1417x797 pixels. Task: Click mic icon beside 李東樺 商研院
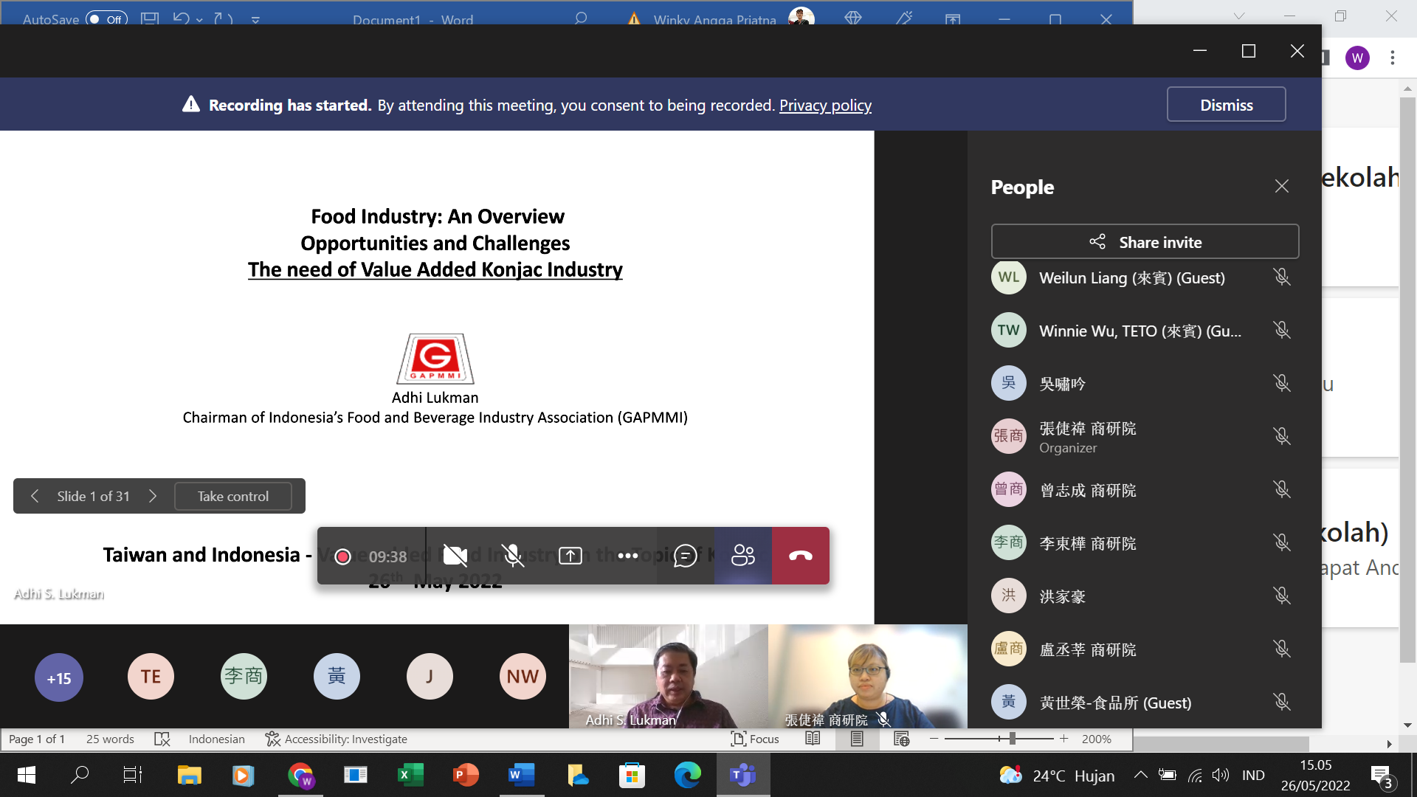pos(1282,542)
